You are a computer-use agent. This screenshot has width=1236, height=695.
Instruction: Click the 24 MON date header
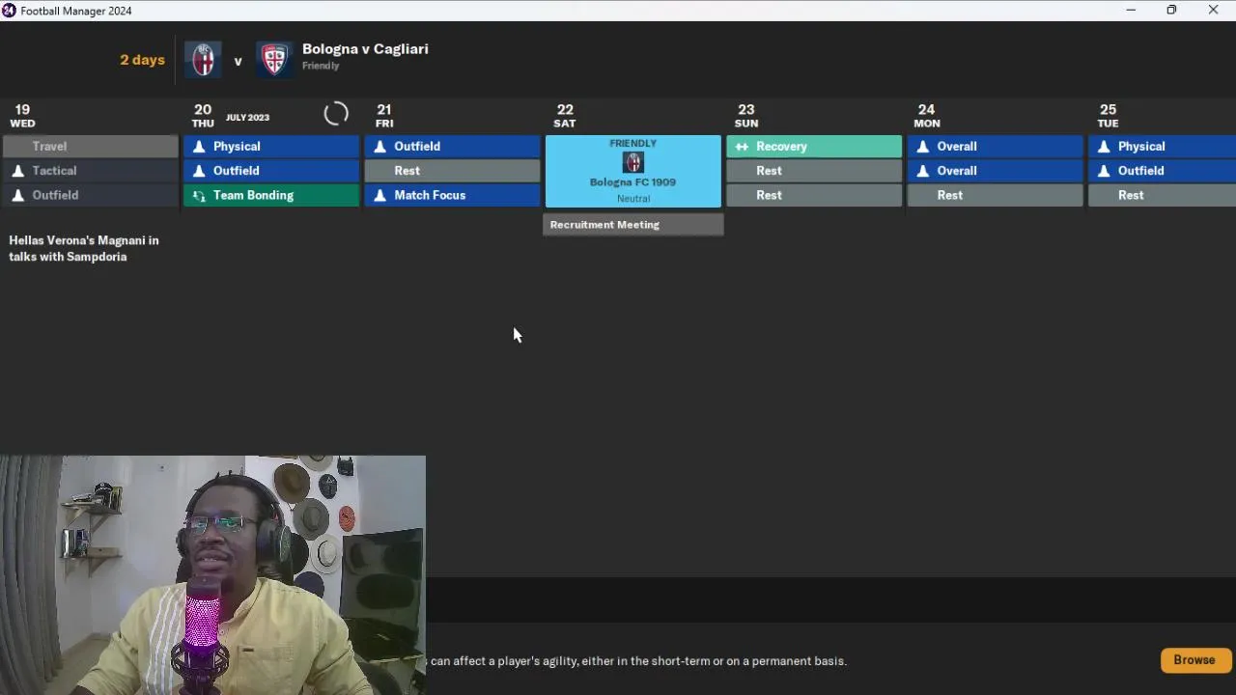pos(927,116)
